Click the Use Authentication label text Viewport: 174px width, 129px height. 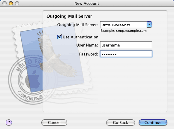coord(80,37)
